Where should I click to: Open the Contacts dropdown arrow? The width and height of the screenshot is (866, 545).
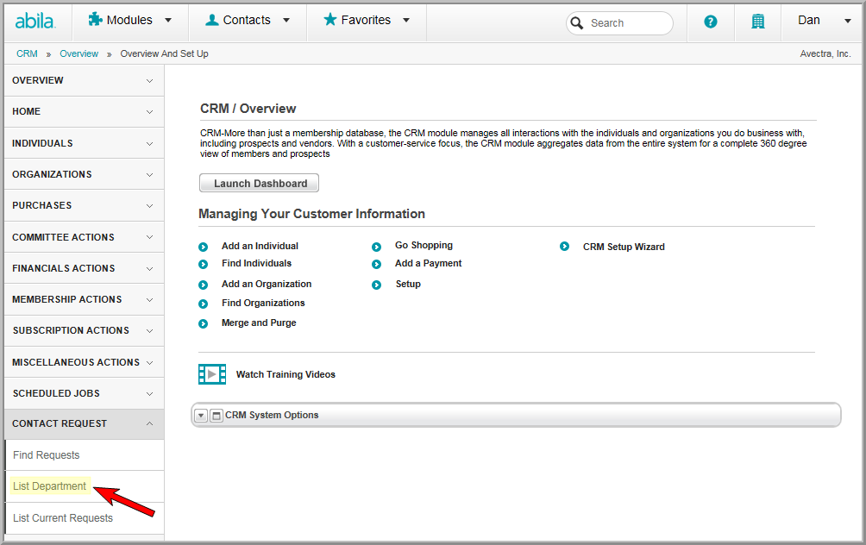(286, 21)
